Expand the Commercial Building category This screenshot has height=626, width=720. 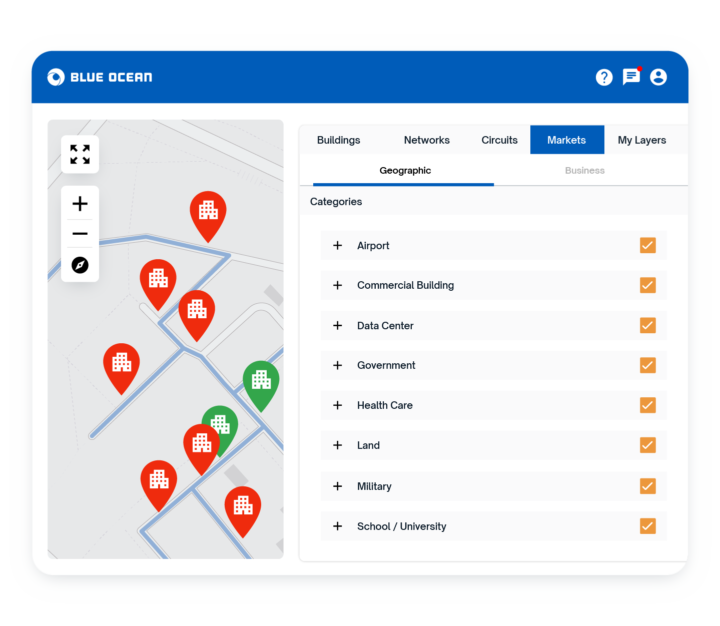click(x=337, y=285)
